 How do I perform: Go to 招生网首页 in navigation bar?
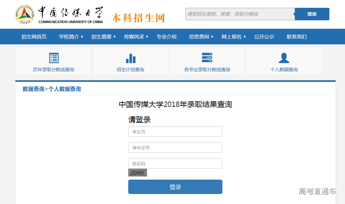34,37
